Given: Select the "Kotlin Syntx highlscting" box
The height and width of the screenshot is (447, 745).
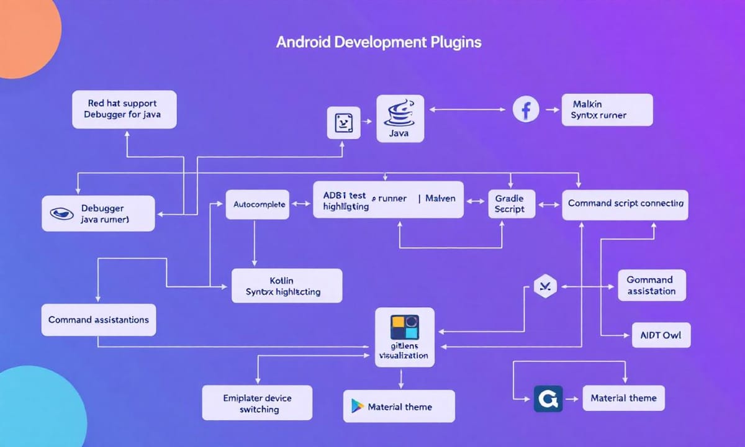Looking at the screenshot, I should point(287,286).
